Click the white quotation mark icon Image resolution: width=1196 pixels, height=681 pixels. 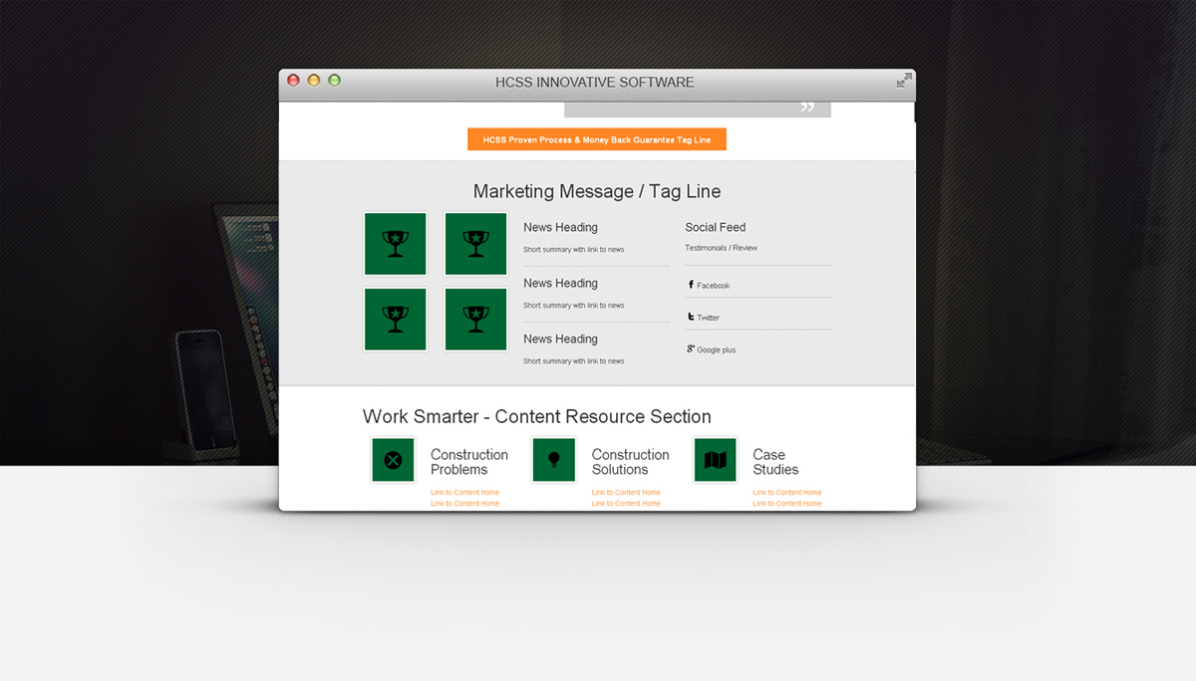click(x=807, y=107)
